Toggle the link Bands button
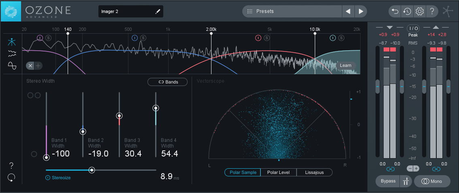The image size is (459, 193). pyautogui.click(x=167, y=82)
